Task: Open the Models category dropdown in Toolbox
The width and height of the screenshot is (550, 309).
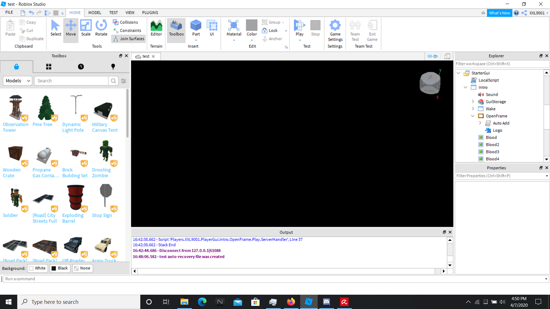Action: click(17, 80)
